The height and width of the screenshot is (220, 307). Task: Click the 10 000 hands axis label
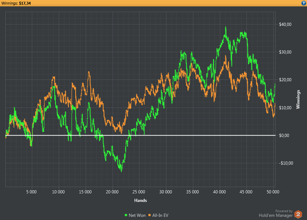click(58, 192)
